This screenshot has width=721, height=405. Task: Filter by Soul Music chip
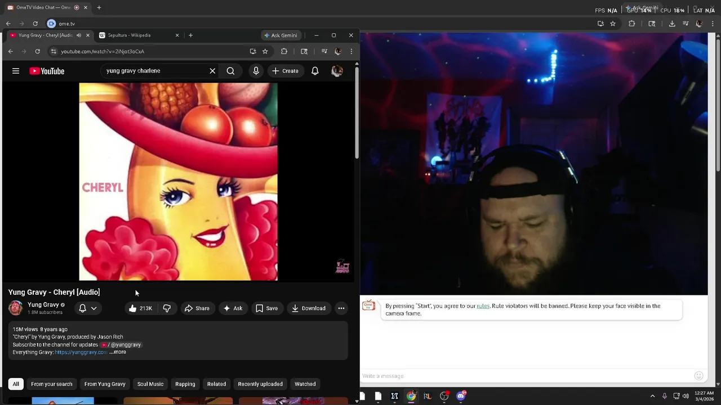click(150, 384)
